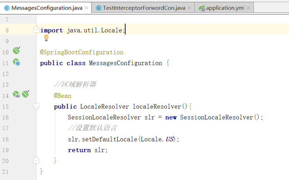Click the closing brace of the class on line 21
This screenshot has width=289, height=180.
41,171
